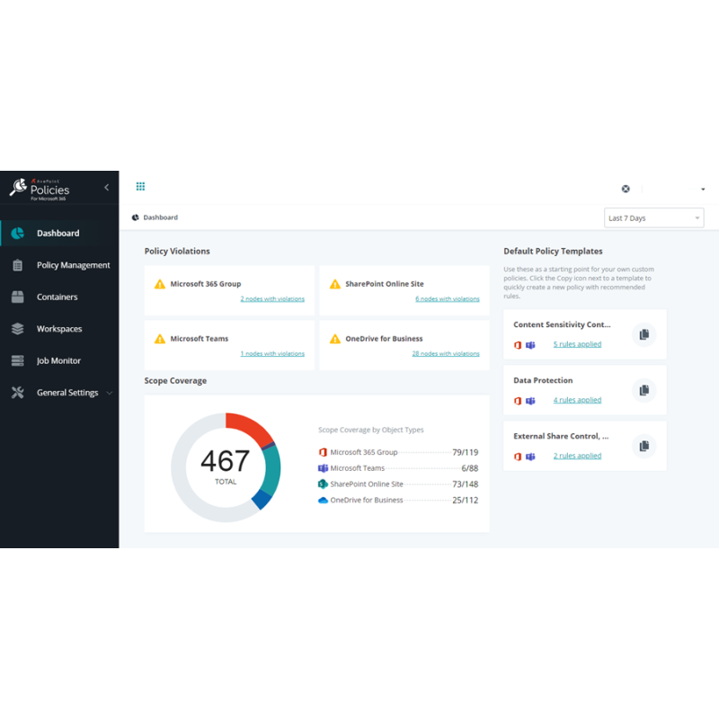
Task: Click the External Share Control title
Action: (561, 436)
